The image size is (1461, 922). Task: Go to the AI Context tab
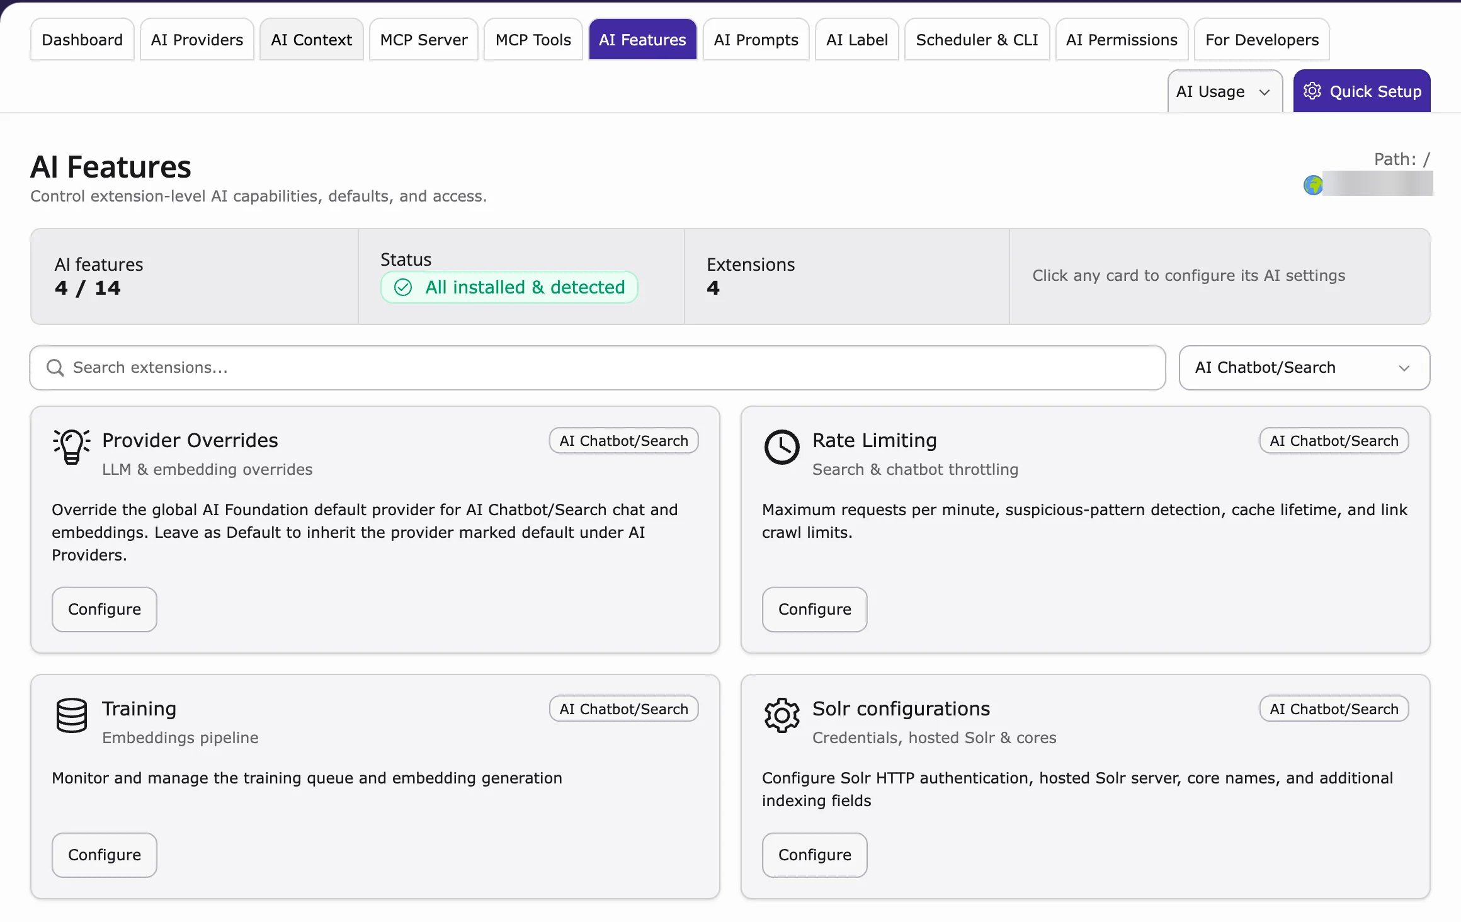pyautogui.click(x=312, y=40)
